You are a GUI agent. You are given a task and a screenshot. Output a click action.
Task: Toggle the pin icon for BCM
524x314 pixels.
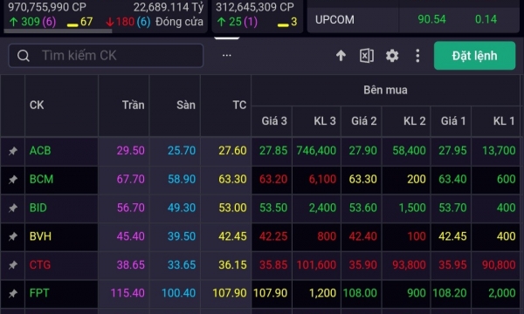click(13, 180)
